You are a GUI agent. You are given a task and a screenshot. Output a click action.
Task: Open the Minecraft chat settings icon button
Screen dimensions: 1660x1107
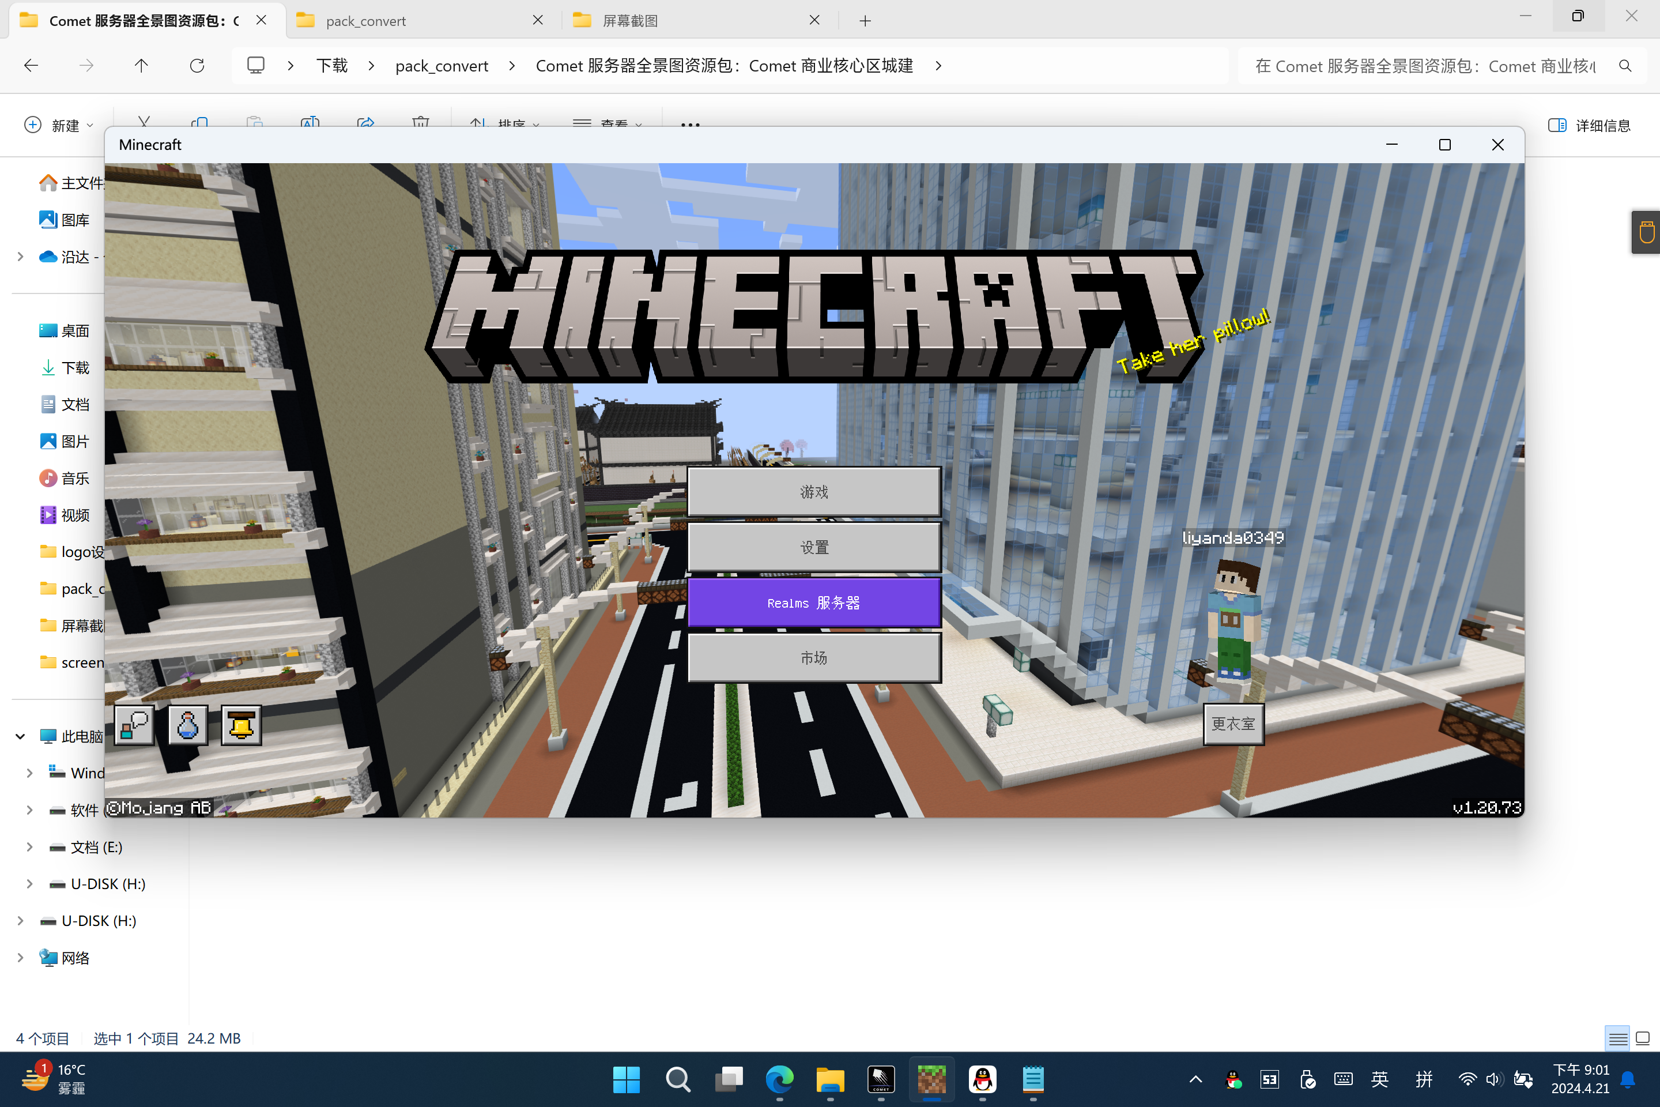tap(133, 725)
